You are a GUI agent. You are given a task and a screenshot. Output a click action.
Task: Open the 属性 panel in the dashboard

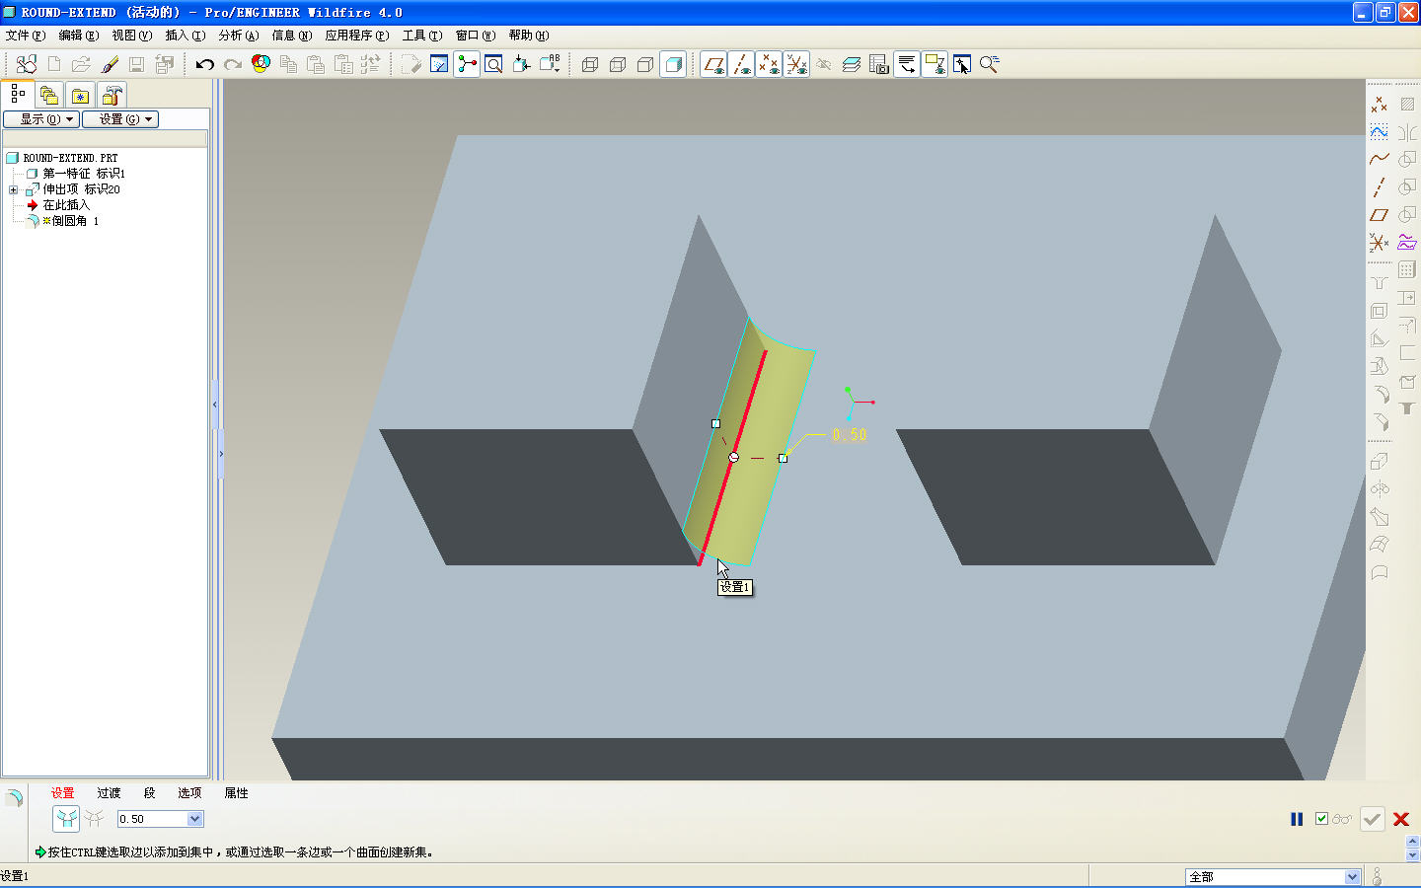coord(236,793)
